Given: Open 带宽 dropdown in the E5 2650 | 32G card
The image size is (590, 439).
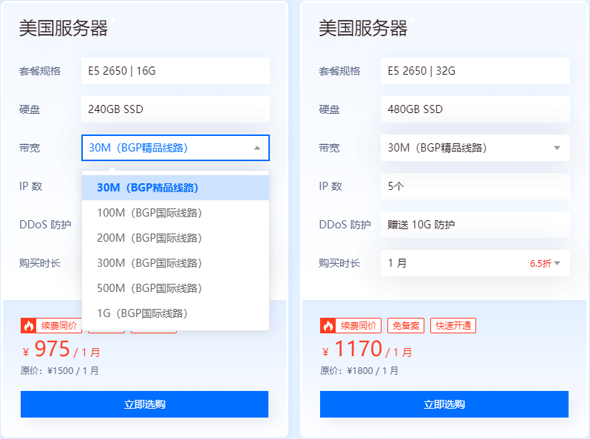Looking at the screenshot, I should [475, 148].
